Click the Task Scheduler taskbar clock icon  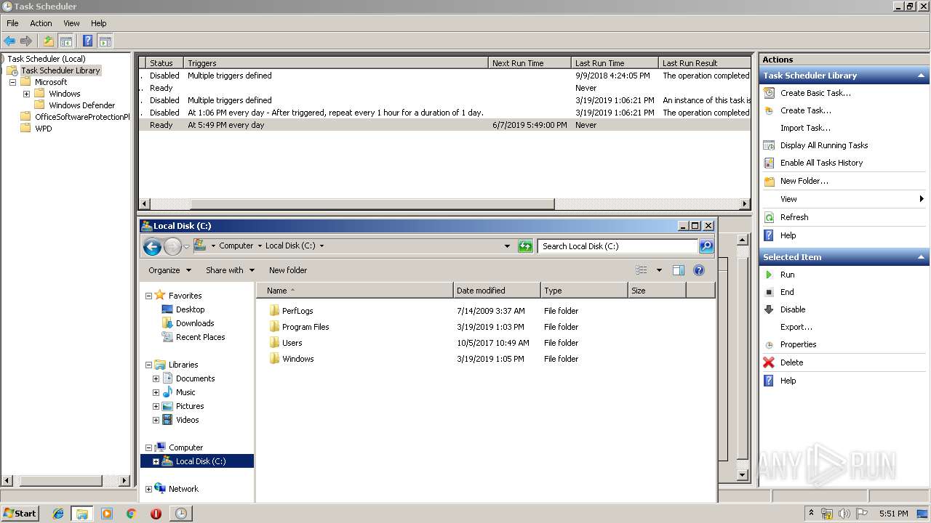coord(180,514)
